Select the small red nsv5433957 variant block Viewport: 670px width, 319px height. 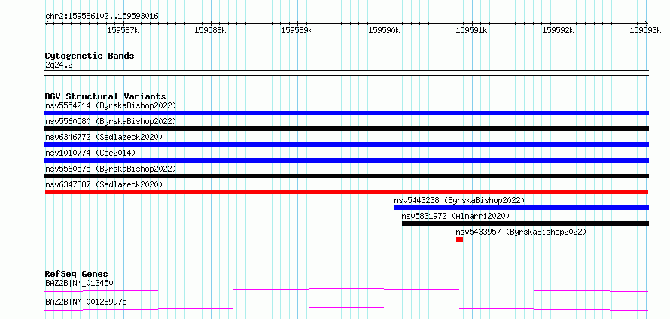(x=459, y=239)
